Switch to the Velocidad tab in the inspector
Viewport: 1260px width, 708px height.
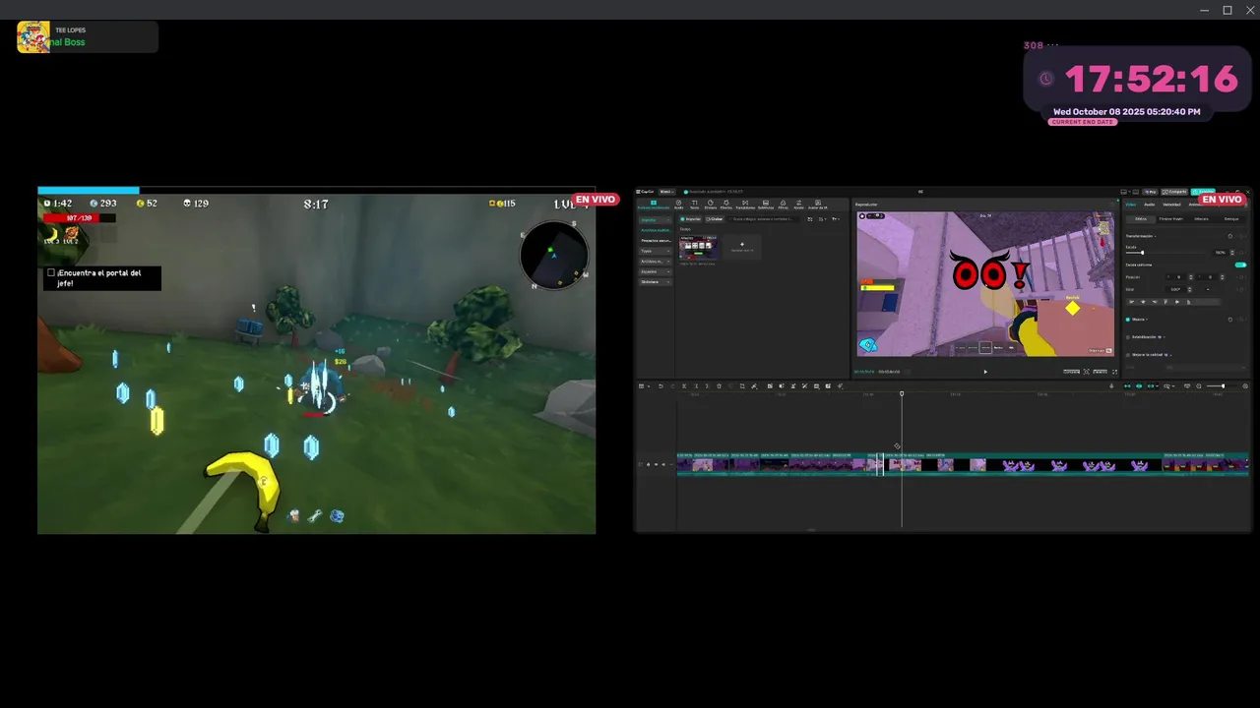(1171, 205)
